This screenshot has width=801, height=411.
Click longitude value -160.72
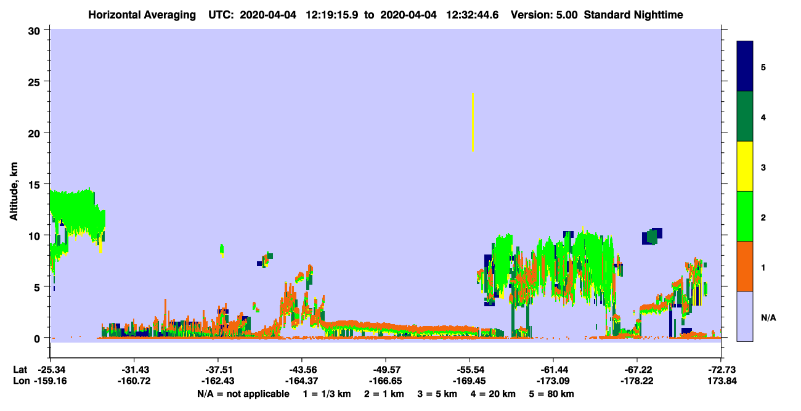(x=134, y=381)
